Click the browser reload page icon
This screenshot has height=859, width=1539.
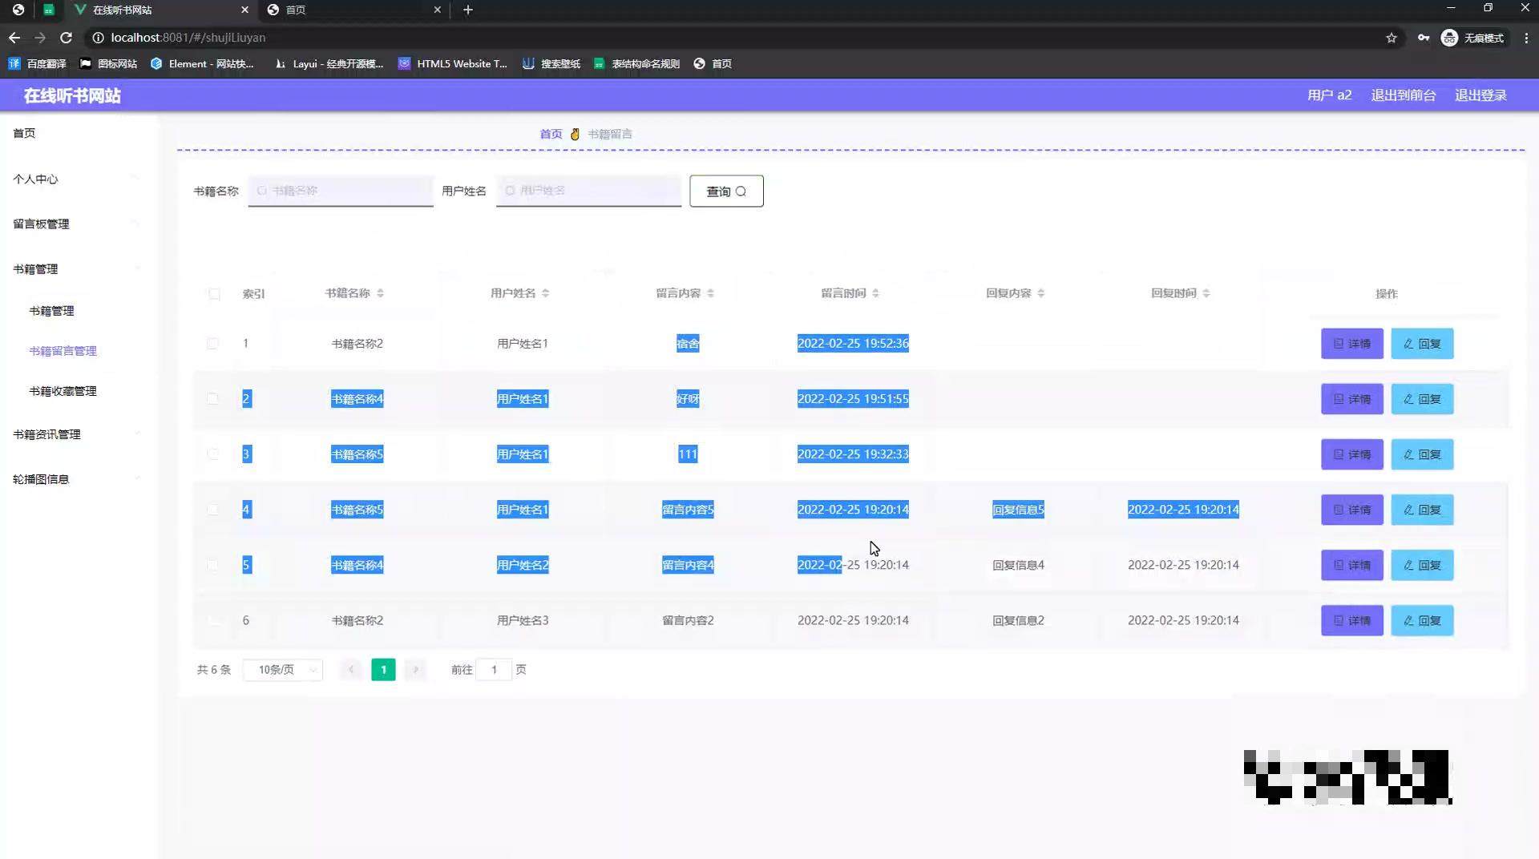click(67, 38)
